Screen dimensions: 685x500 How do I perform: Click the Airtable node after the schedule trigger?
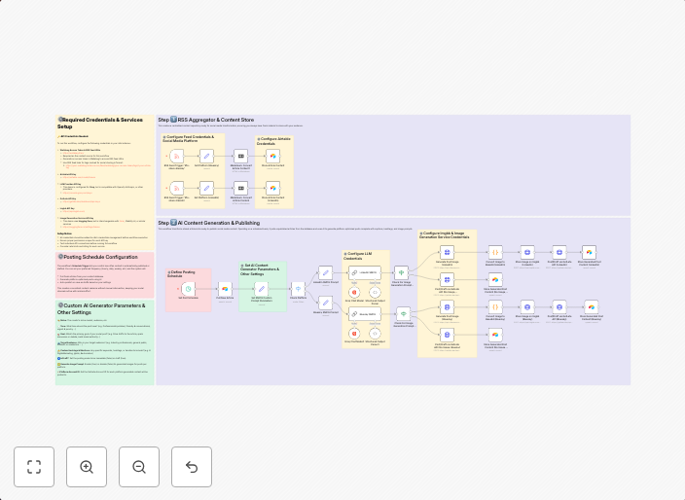click(x=224, y=289)
